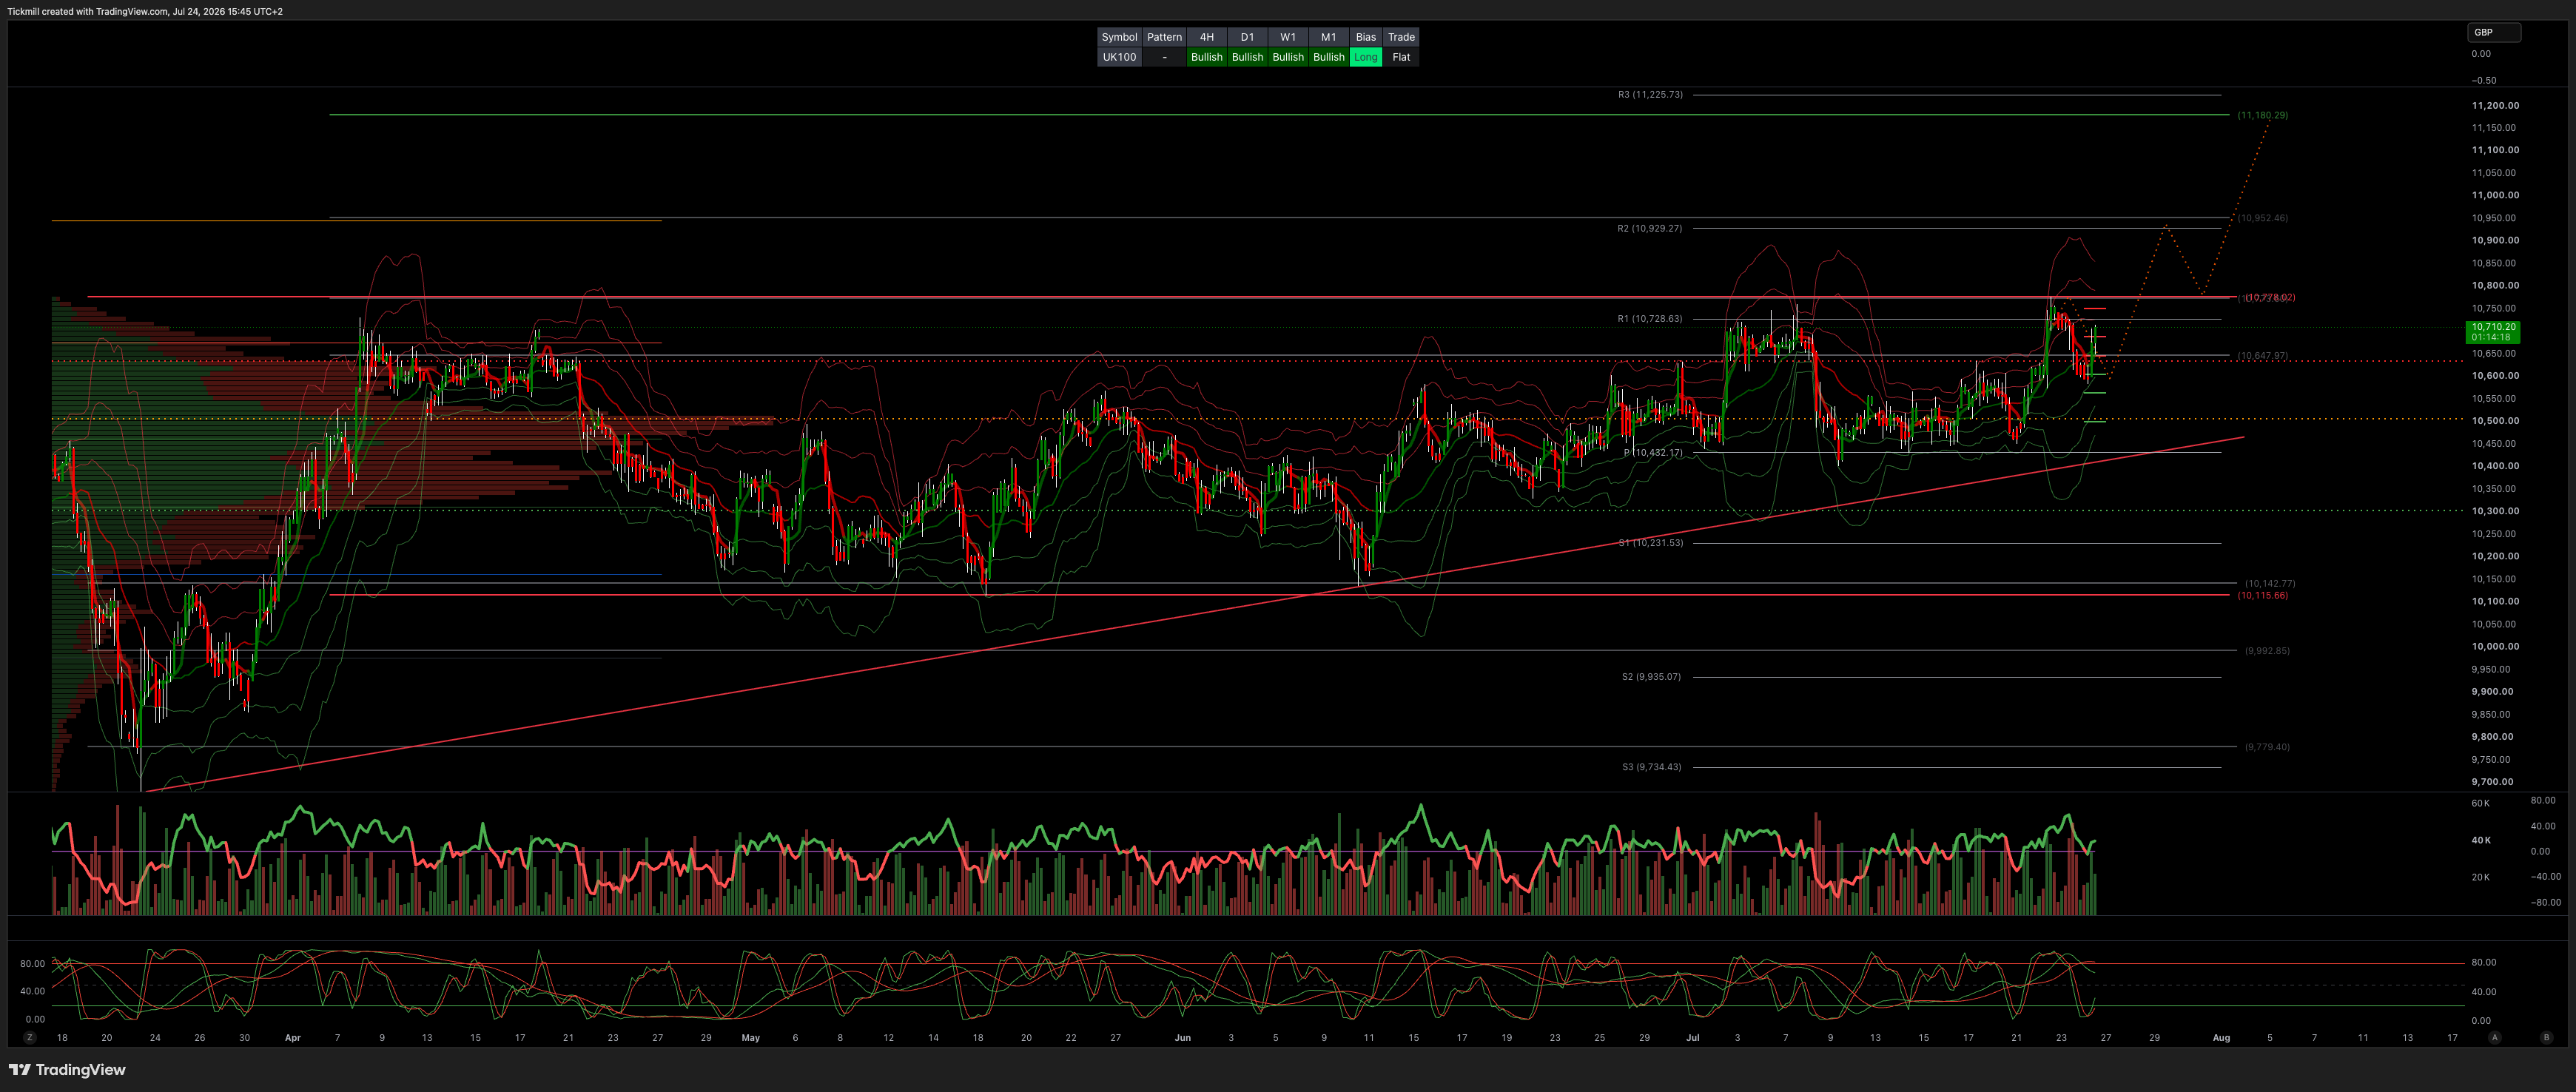Open the GBP currency selector
The height and width of the screenshot is (1092, 2576).
point(2494,32)
